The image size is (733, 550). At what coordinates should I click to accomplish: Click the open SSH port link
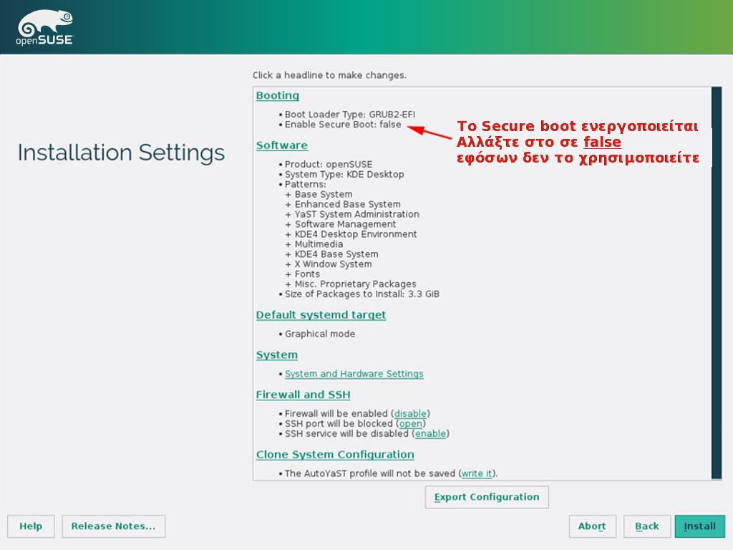[x=411, y=424]
